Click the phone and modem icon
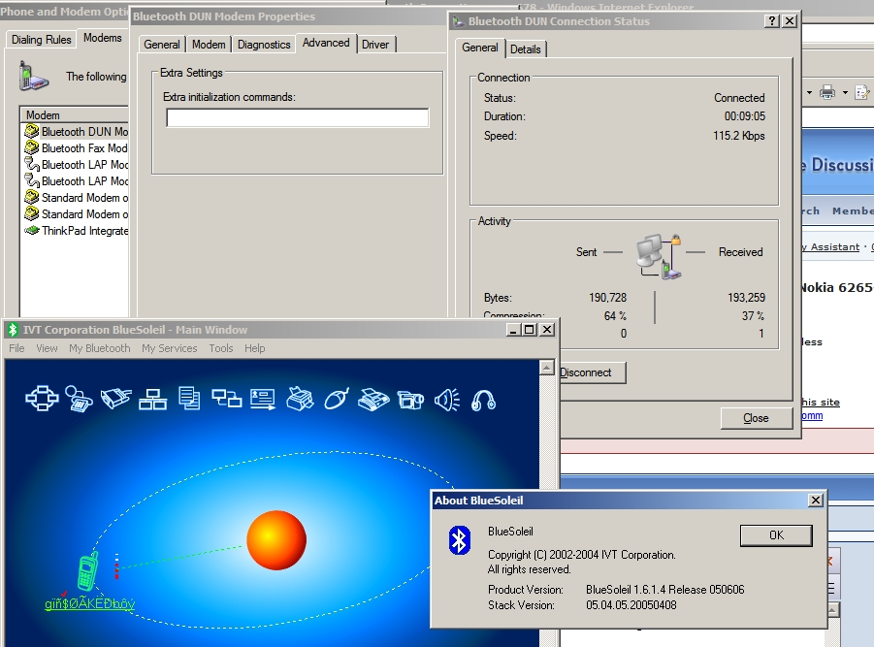This screenshot has height=647, width=874. [x=33, y=77]
